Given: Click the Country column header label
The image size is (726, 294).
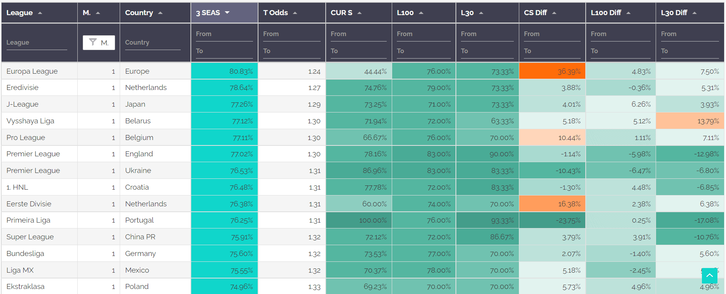Looking at the screenshot, I should click(x=139, y=13).
